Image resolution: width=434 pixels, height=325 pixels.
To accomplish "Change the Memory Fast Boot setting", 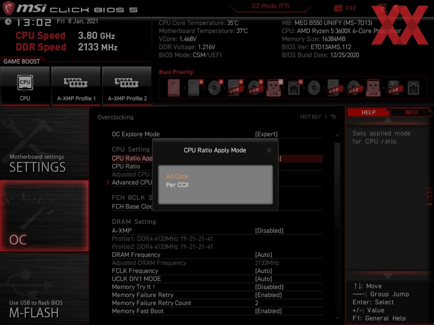I will pyautogui.click(x=217, y=311).
